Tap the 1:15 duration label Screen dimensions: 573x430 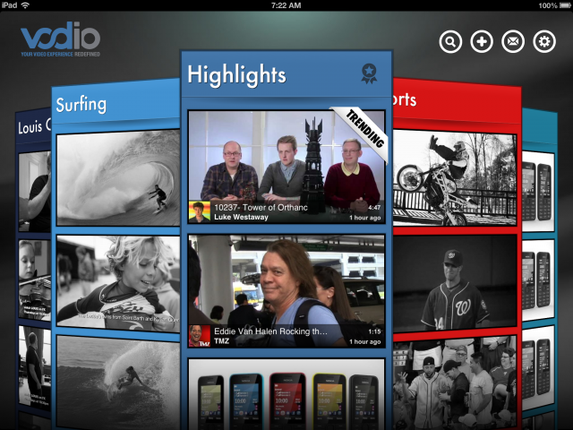(374, 331)
